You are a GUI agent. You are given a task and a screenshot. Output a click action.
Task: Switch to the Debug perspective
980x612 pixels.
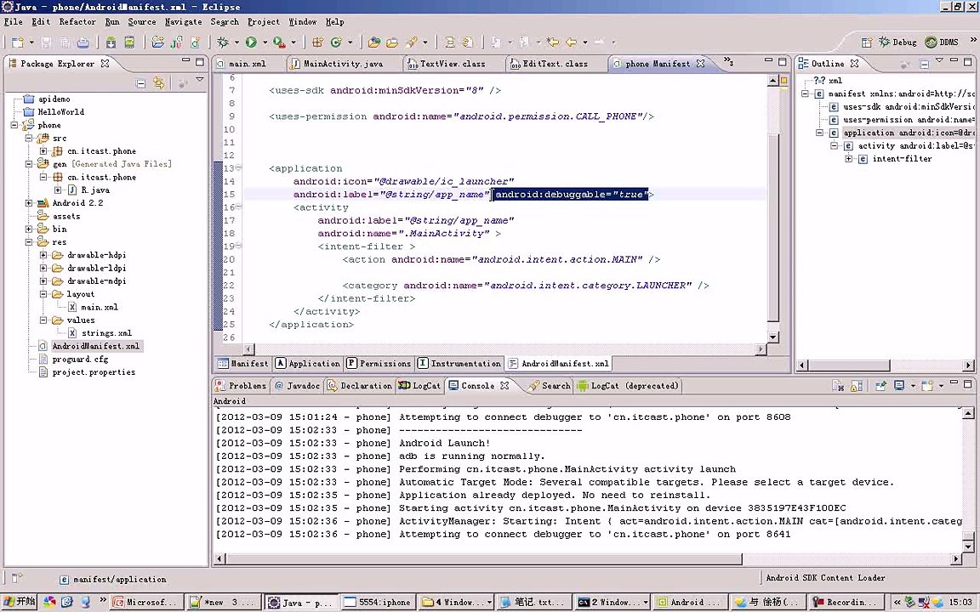pyautogui.click(x=897, y=42)
